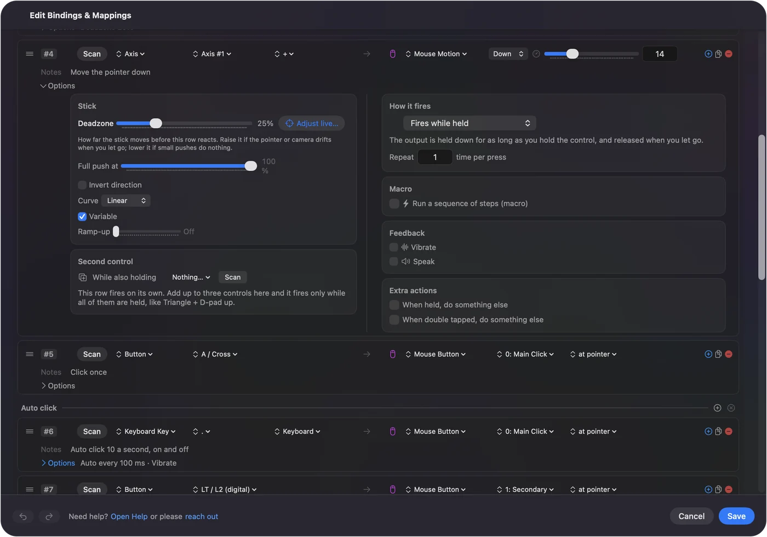Viewport: 767px width, 537px height.
Task: Enable Run a sequence of steps macro
Action: point(394,204)
